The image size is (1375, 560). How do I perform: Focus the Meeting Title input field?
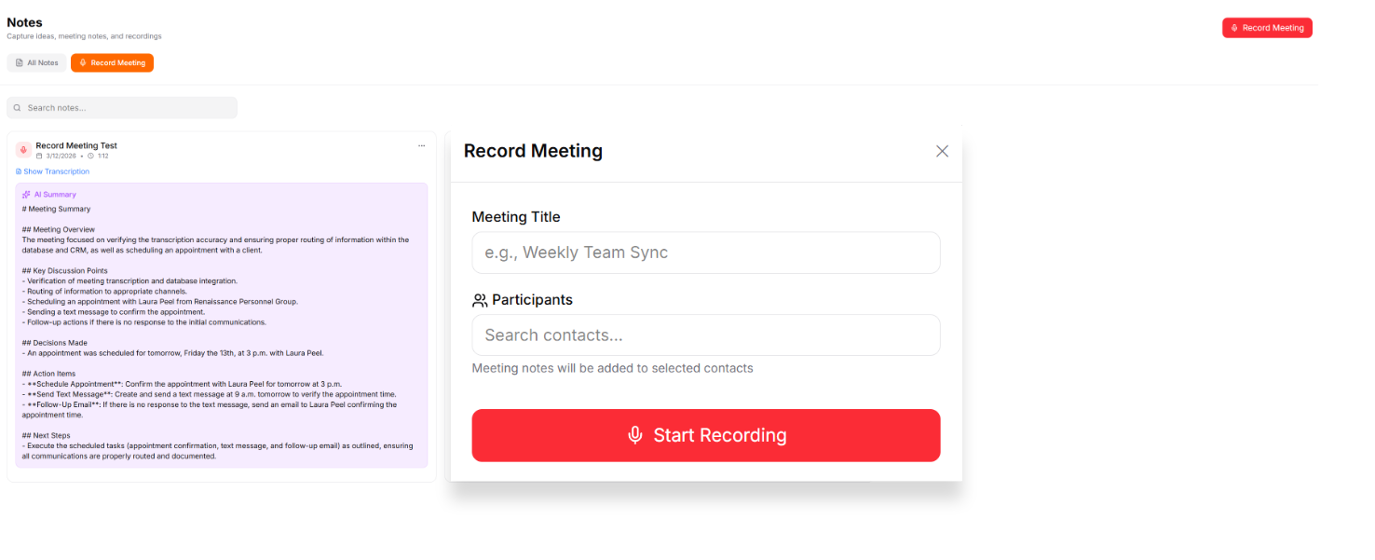point(705,253)
